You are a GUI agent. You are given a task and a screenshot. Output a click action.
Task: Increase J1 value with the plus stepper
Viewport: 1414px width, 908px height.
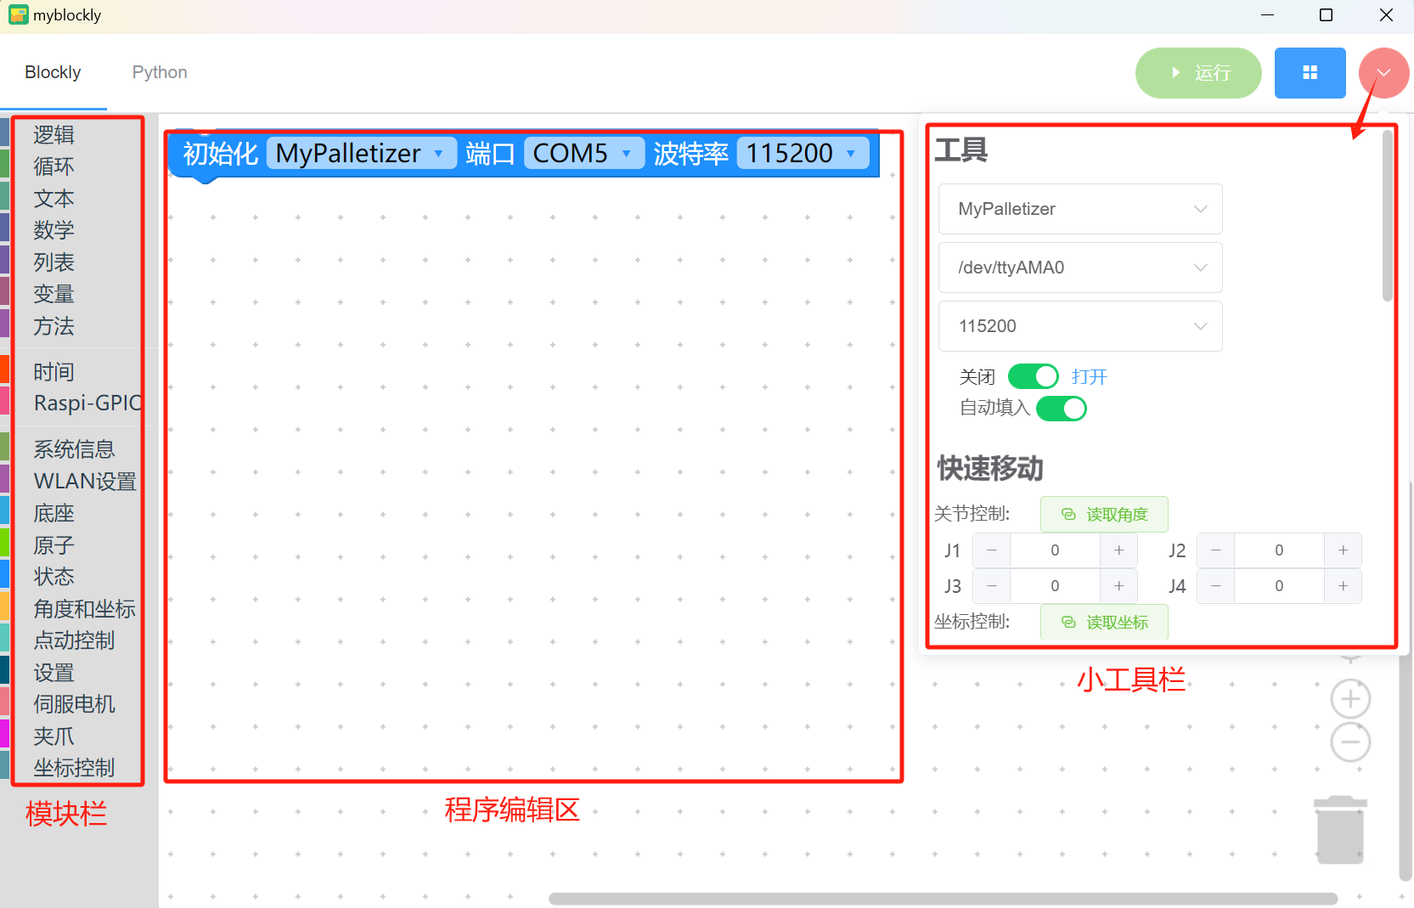[1118, 550]
